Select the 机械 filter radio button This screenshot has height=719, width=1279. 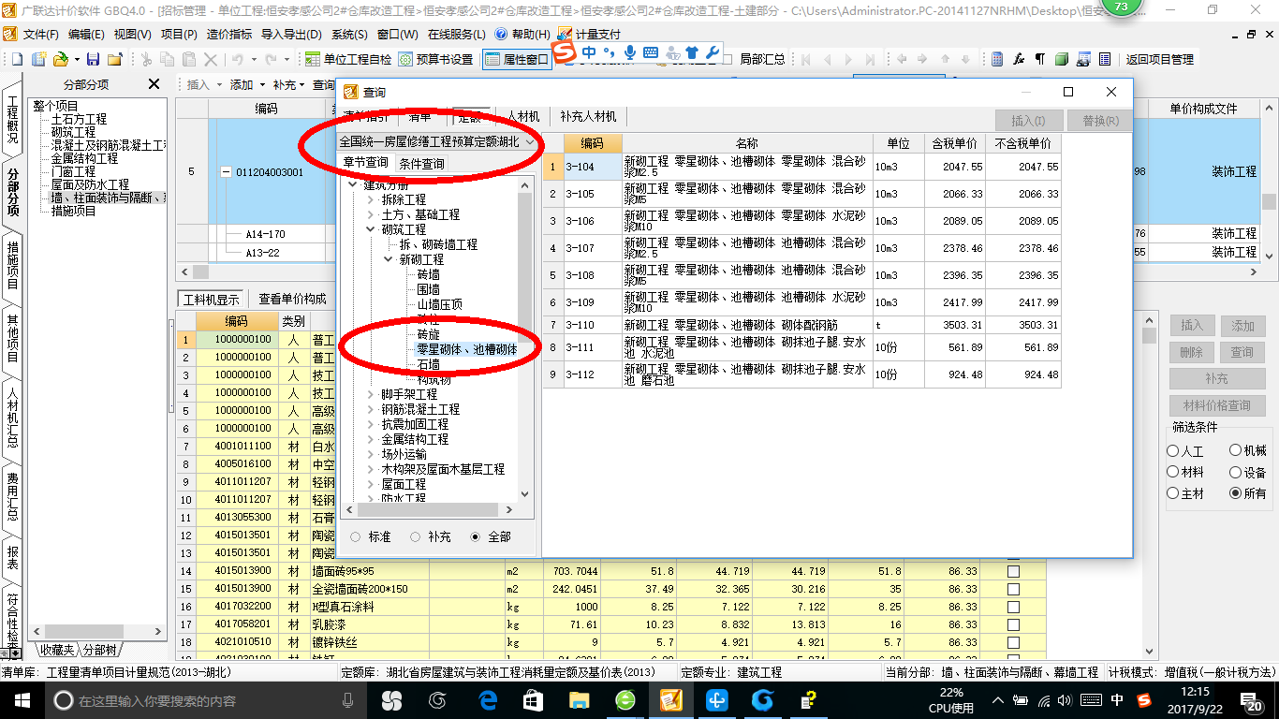(x=1236, y=451)
